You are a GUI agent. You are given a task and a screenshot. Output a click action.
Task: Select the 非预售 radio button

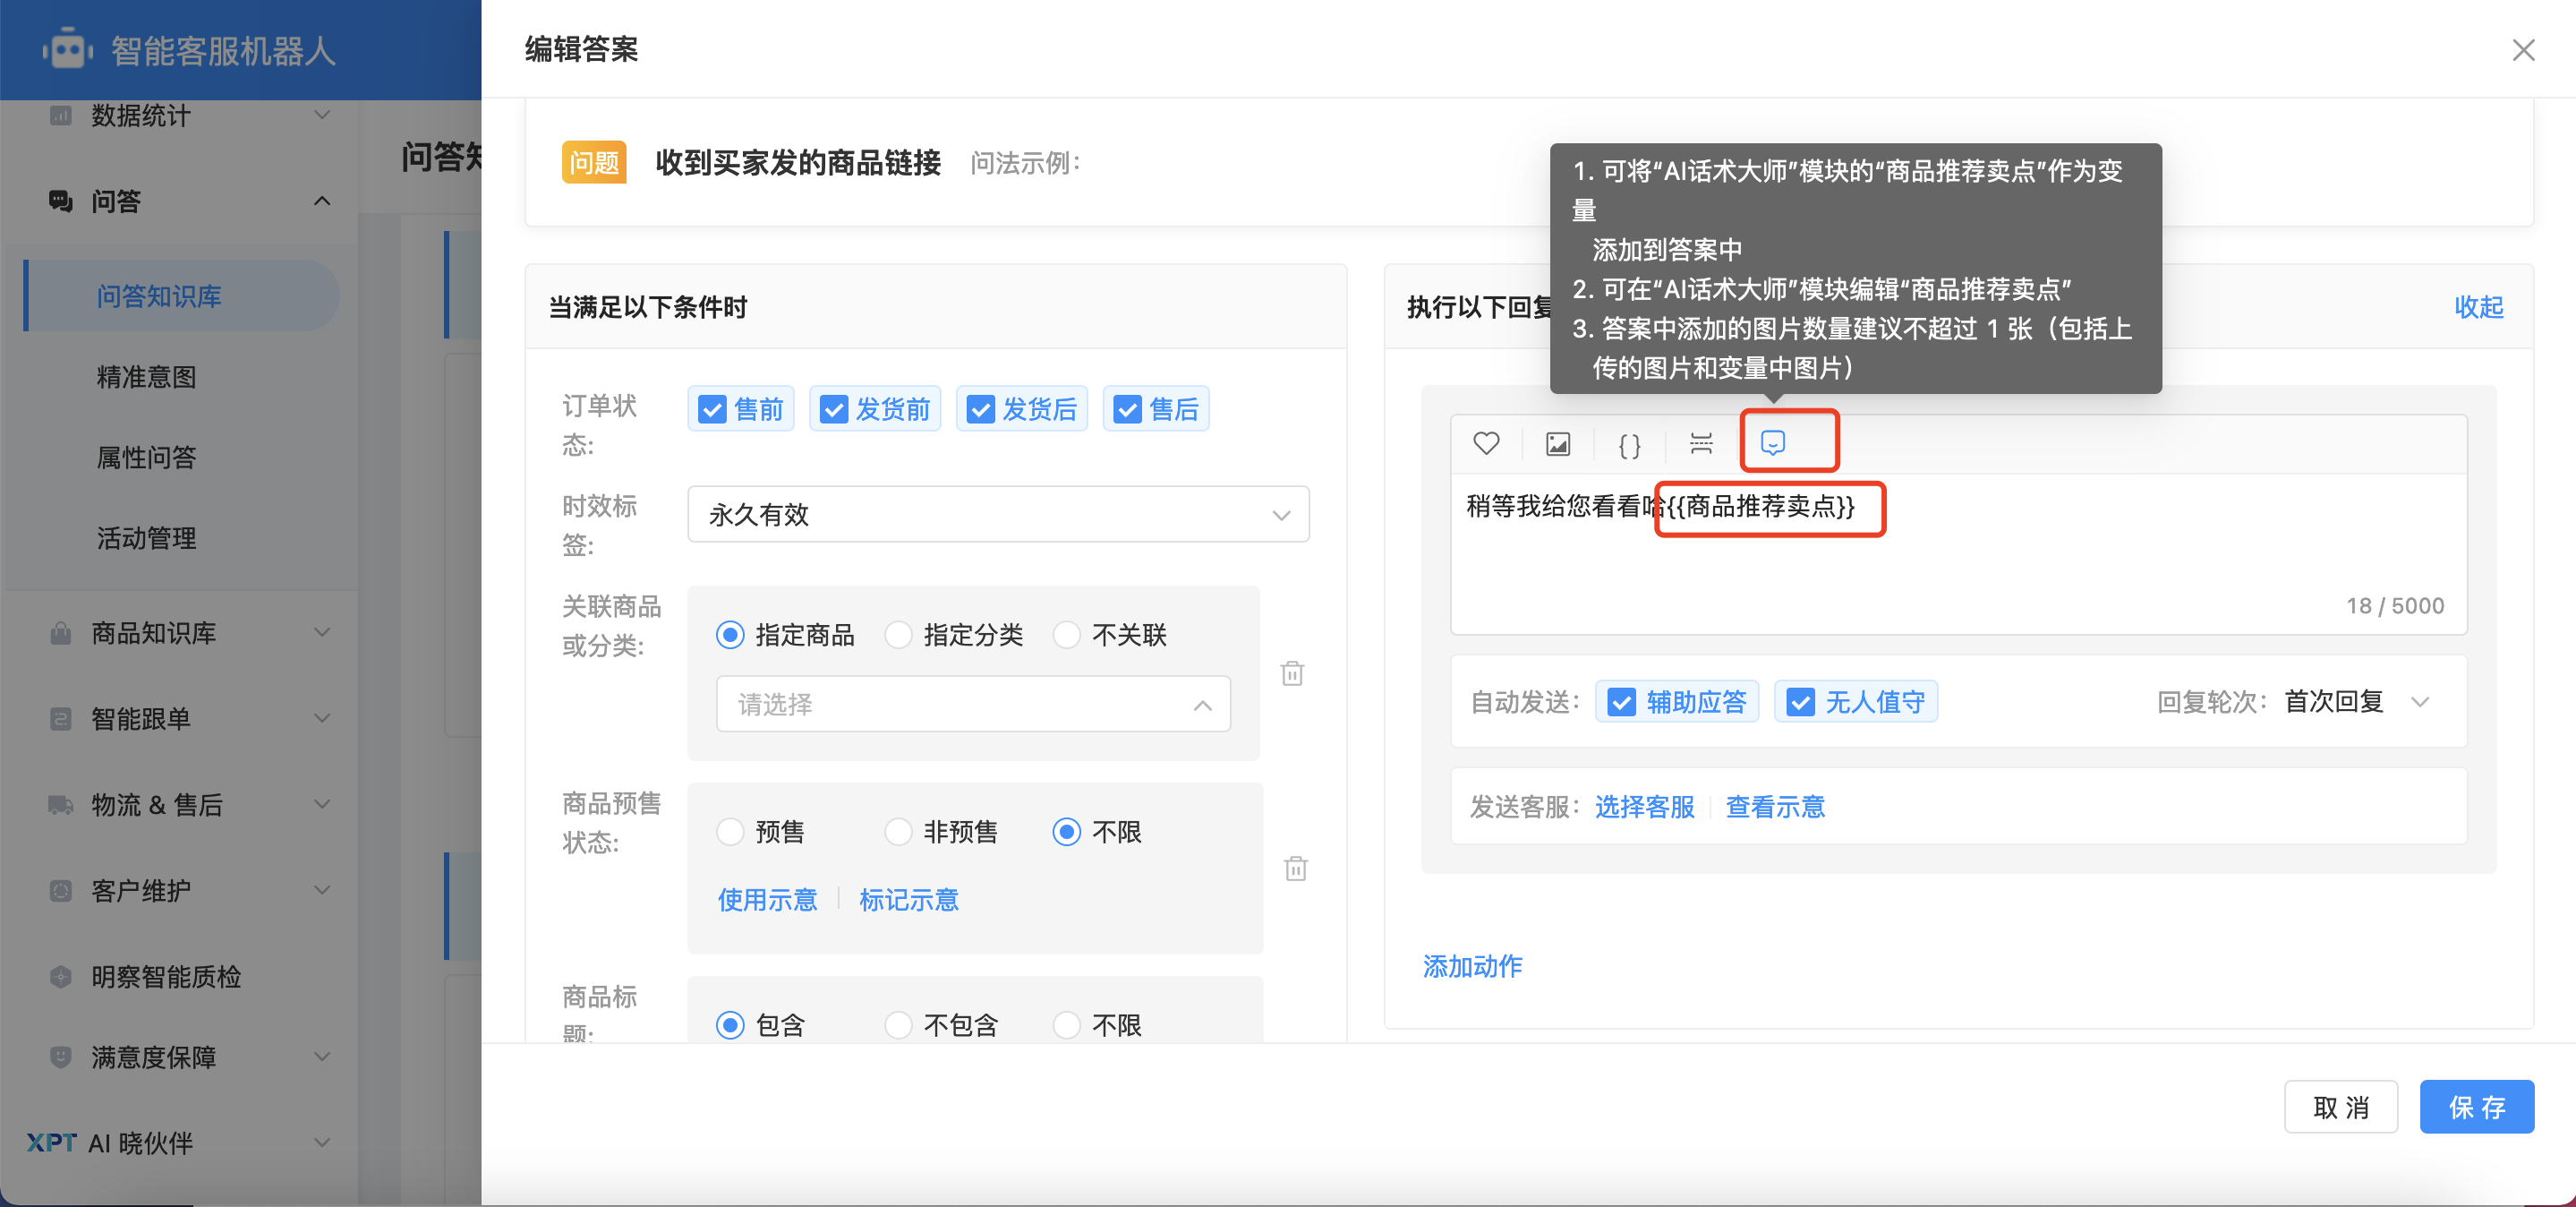[898, 832]
